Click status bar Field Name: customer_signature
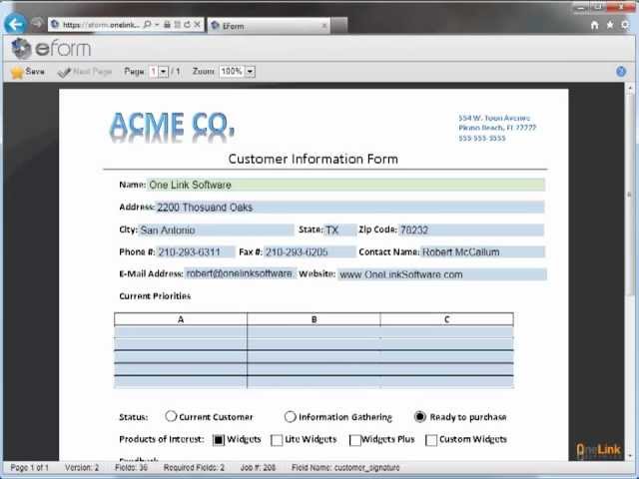This screenshot has width=639, height=479. (345, 468)
